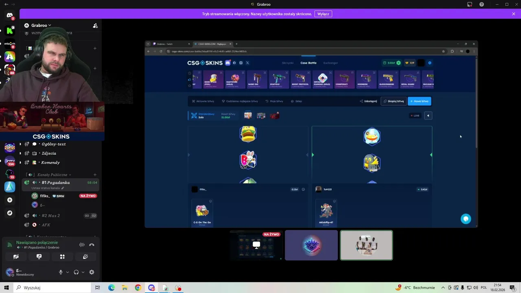The width and height of the screenshot is (521, 293).
Task: Open the server icon with 13 badge
Action: click(x=10, y=174)
